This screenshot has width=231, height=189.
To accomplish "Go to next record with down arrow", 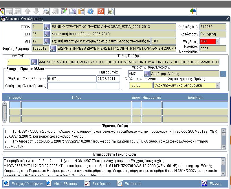I will point(36,12).
